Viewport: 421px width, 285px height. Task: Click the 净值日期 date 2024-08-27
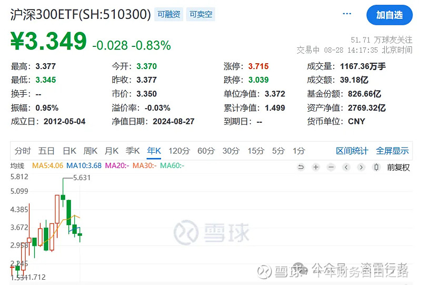[174, 122]
